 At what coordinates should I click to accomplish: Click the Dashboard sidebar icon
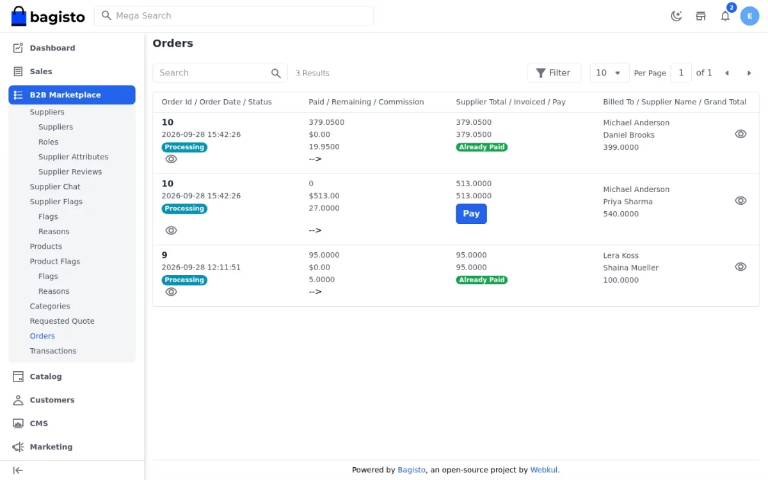pos(18,48)
